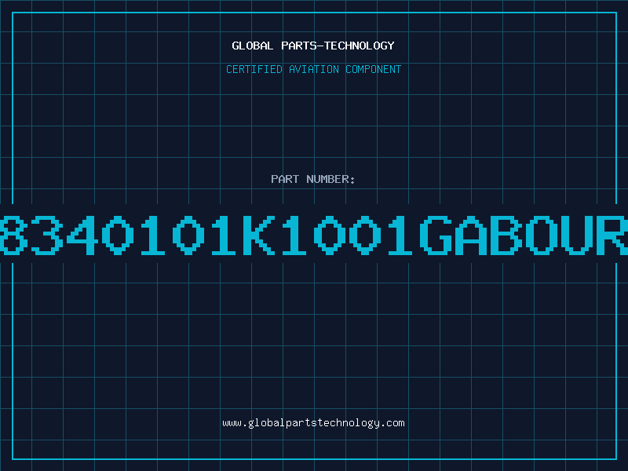
Task: Click the part number 8340101K1001GABOUR
Action: pyautogui.click(x=314, y=235)
